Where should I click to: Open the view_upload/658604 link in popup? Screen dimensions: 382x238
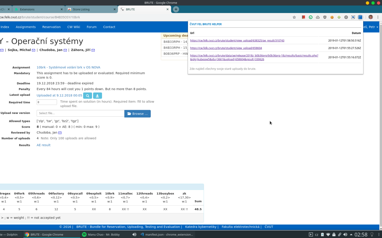click(226, 48)
